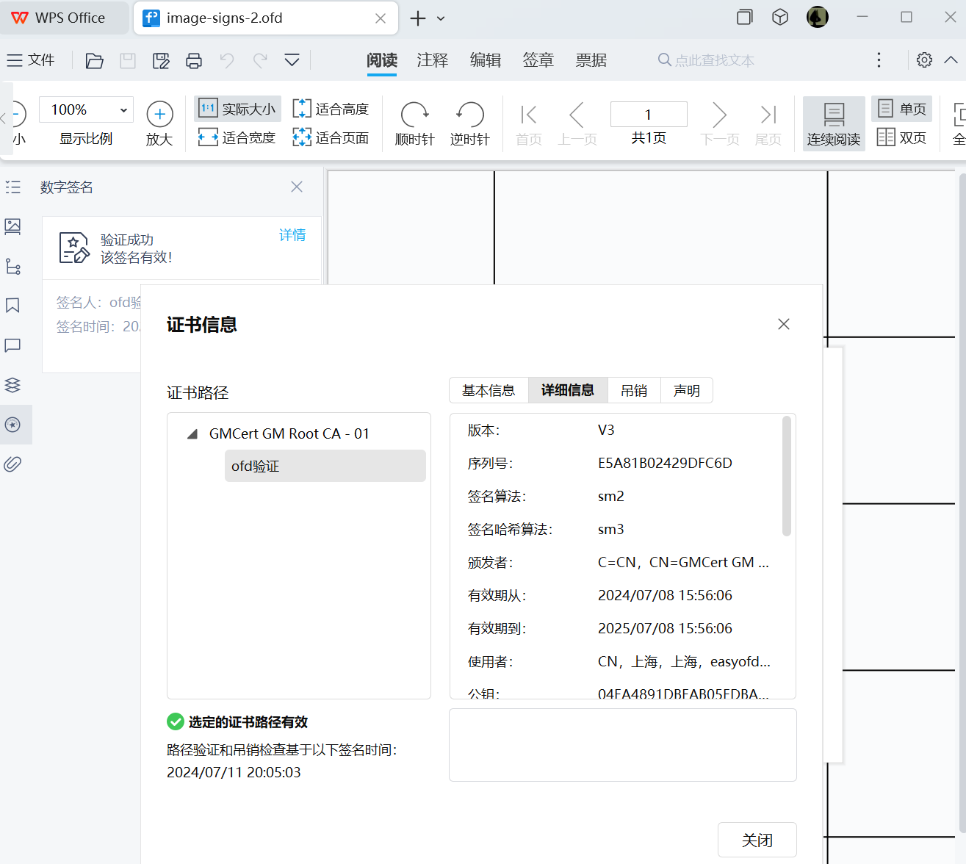Collapse GMCert GM Root CA - 01 tree node

click(x=192, y=434)
